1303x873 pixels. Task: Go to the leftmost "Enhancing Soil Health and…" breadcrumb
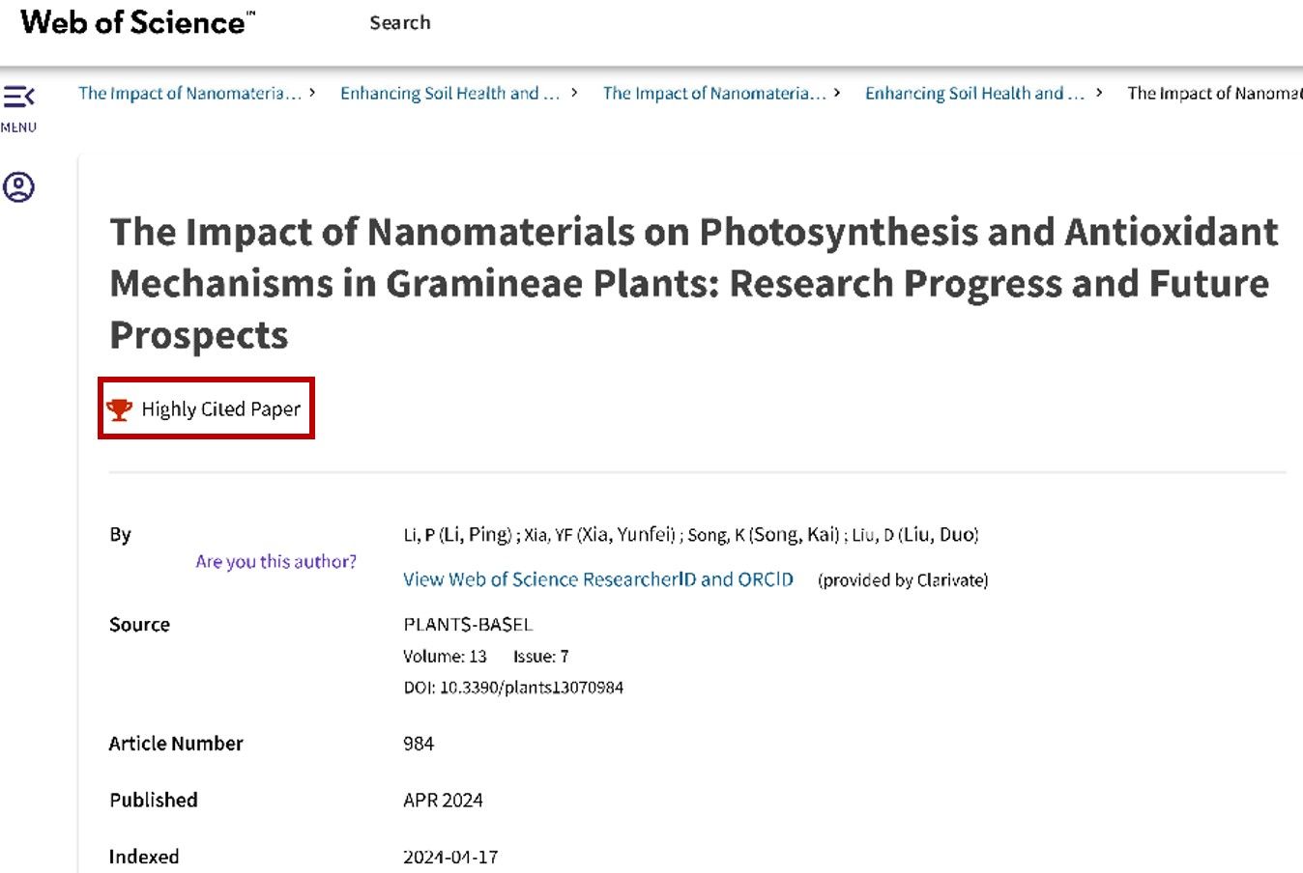click(449, 94)
